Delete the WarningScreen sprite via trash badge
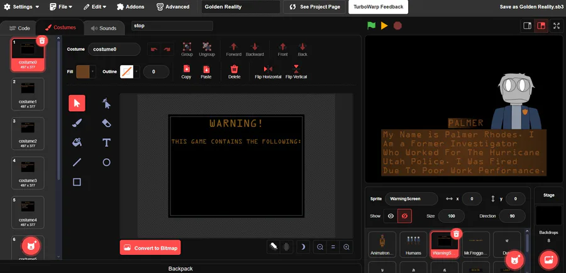The image size is (566, 273). 457,233
